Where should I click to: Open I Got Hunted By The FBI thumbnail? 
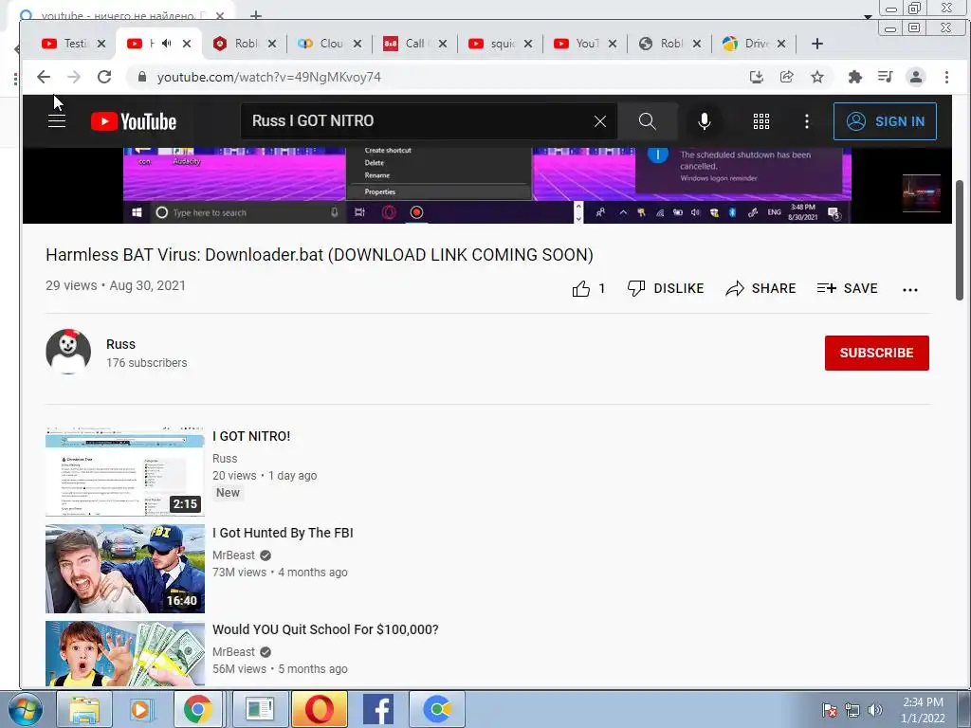tap(125, 569)
